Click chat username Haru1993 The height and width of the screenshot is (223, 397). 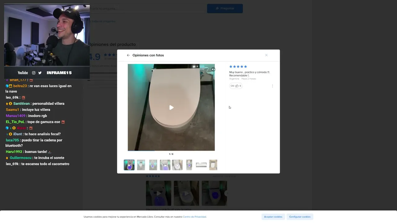(14, 152)
